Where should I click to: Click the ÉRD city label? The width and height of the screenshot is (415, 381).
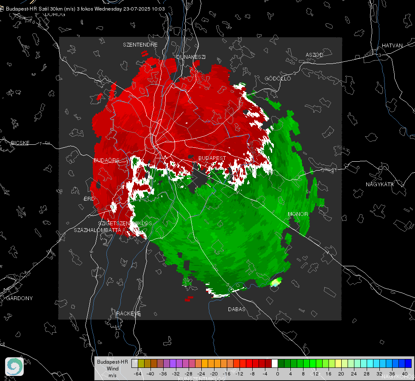point(89,199)
